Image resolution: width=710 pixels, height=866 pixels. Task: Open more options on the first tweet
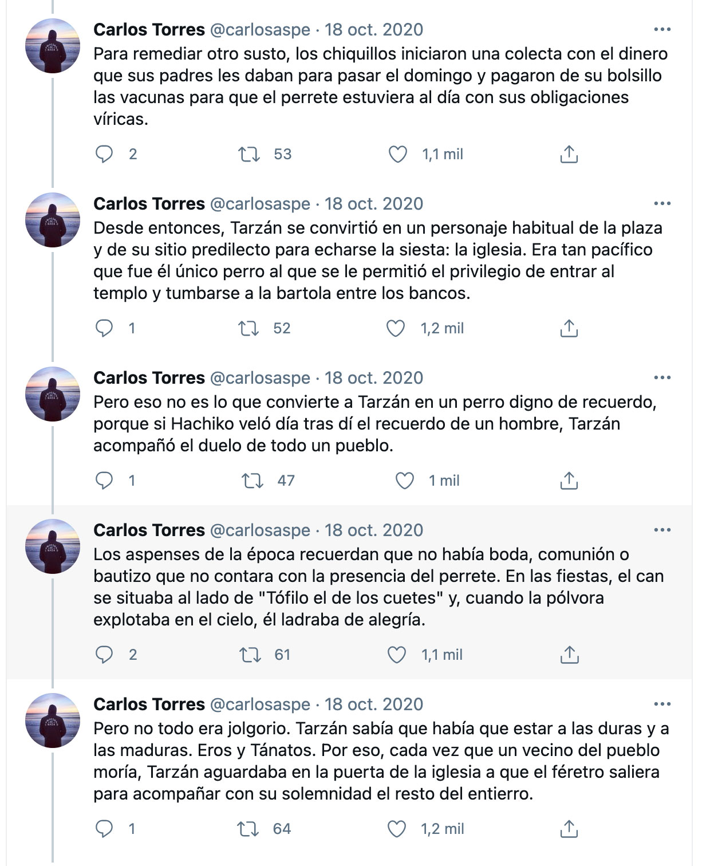pyautogui.click(x=662, y=29)
